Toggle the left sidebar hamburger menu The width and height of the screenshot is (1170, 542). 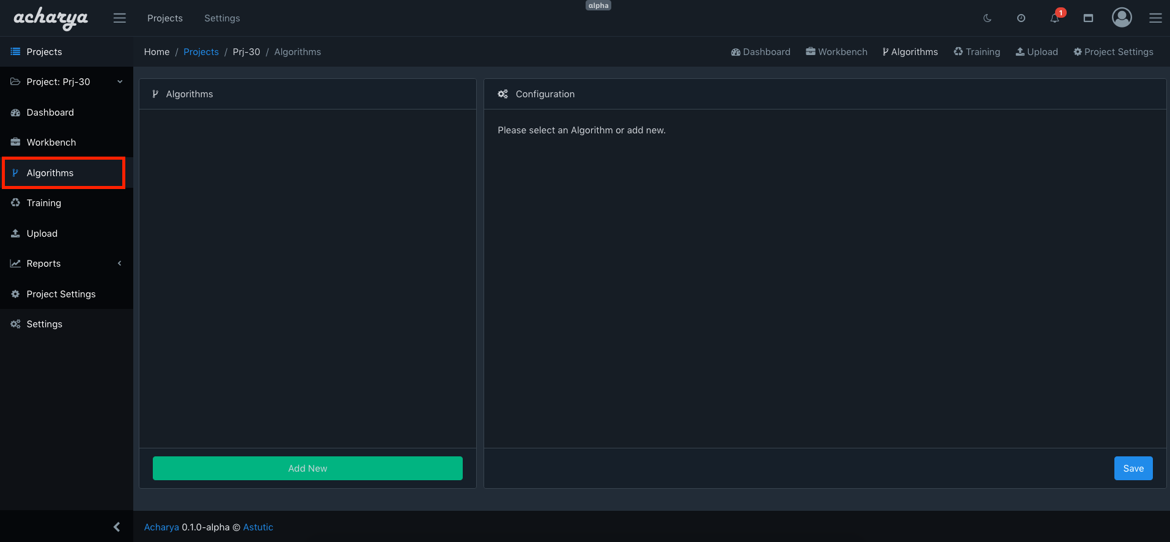pyautogui.click(x=120, y=18)
